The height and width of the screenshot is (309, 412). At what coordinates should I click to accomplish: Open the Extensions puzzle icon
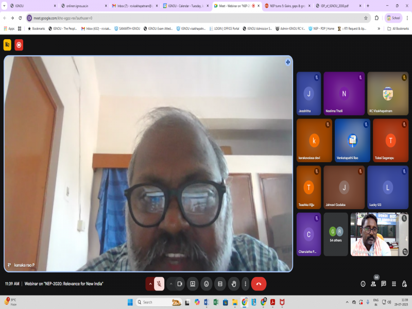pos(377,18)
